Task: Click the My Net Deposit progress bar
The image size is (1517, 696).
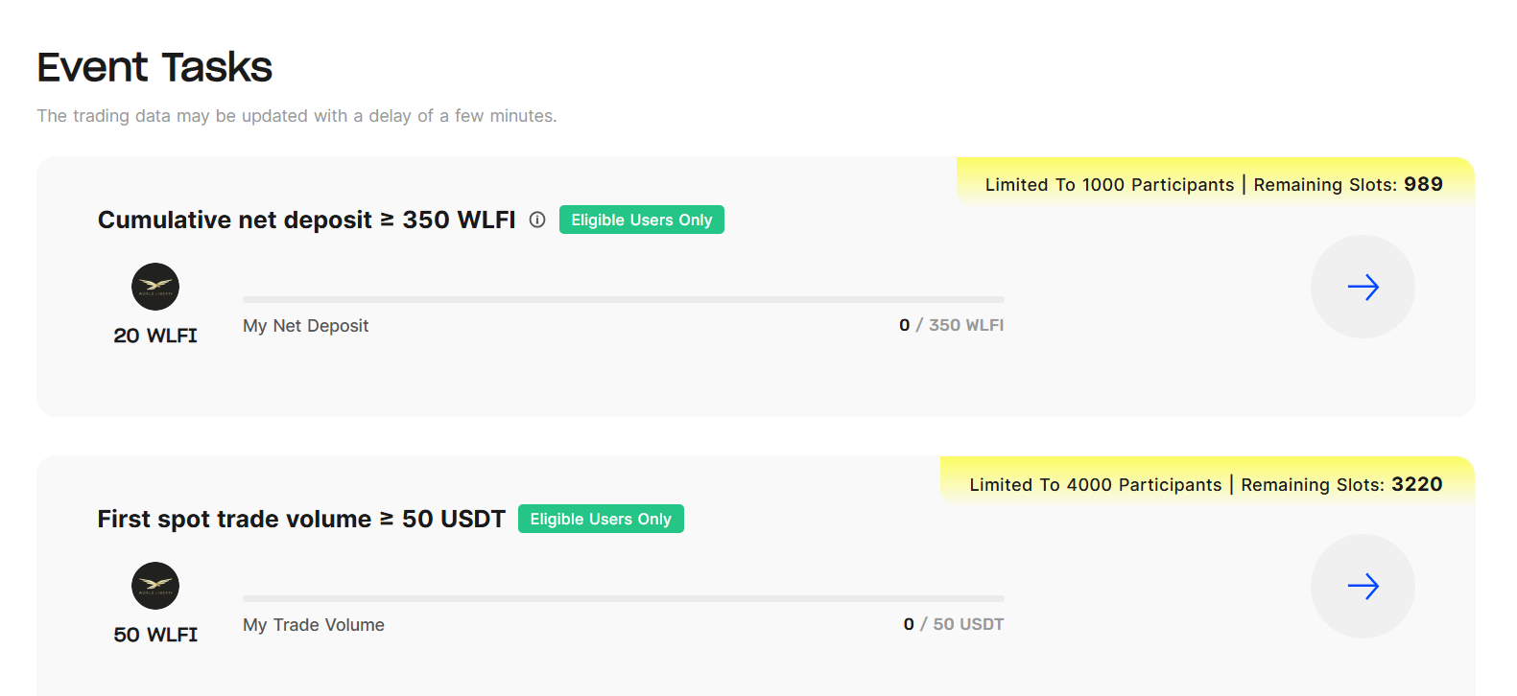Action: point(624,299)
